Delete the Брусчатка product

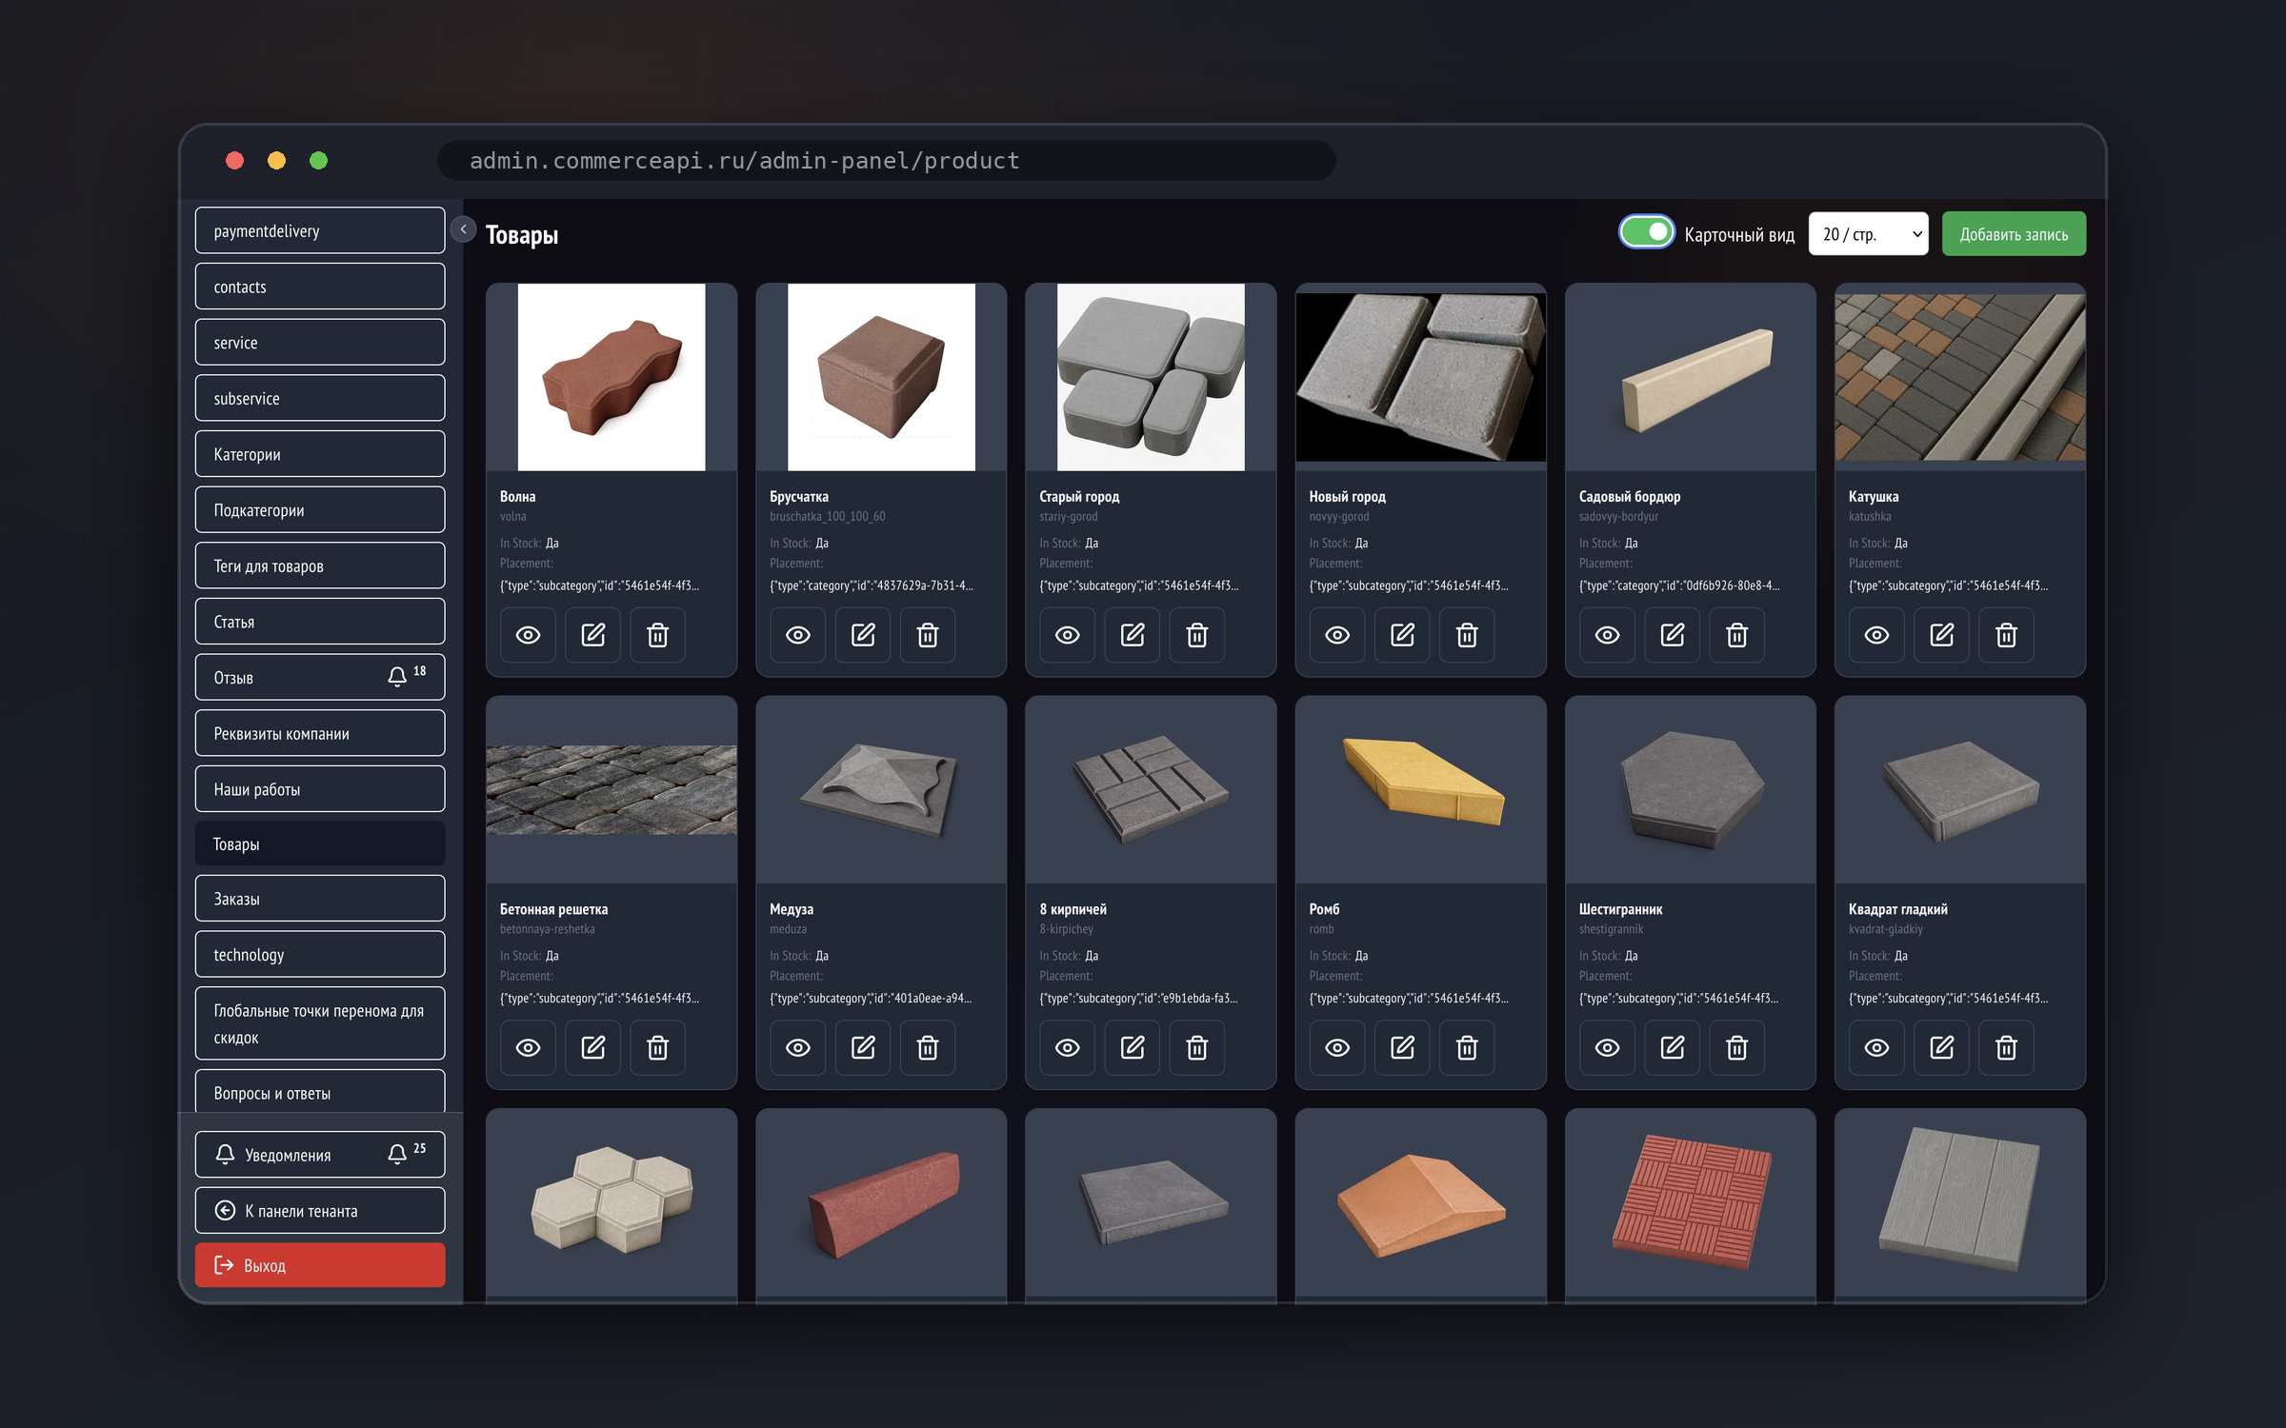point(928,635)
